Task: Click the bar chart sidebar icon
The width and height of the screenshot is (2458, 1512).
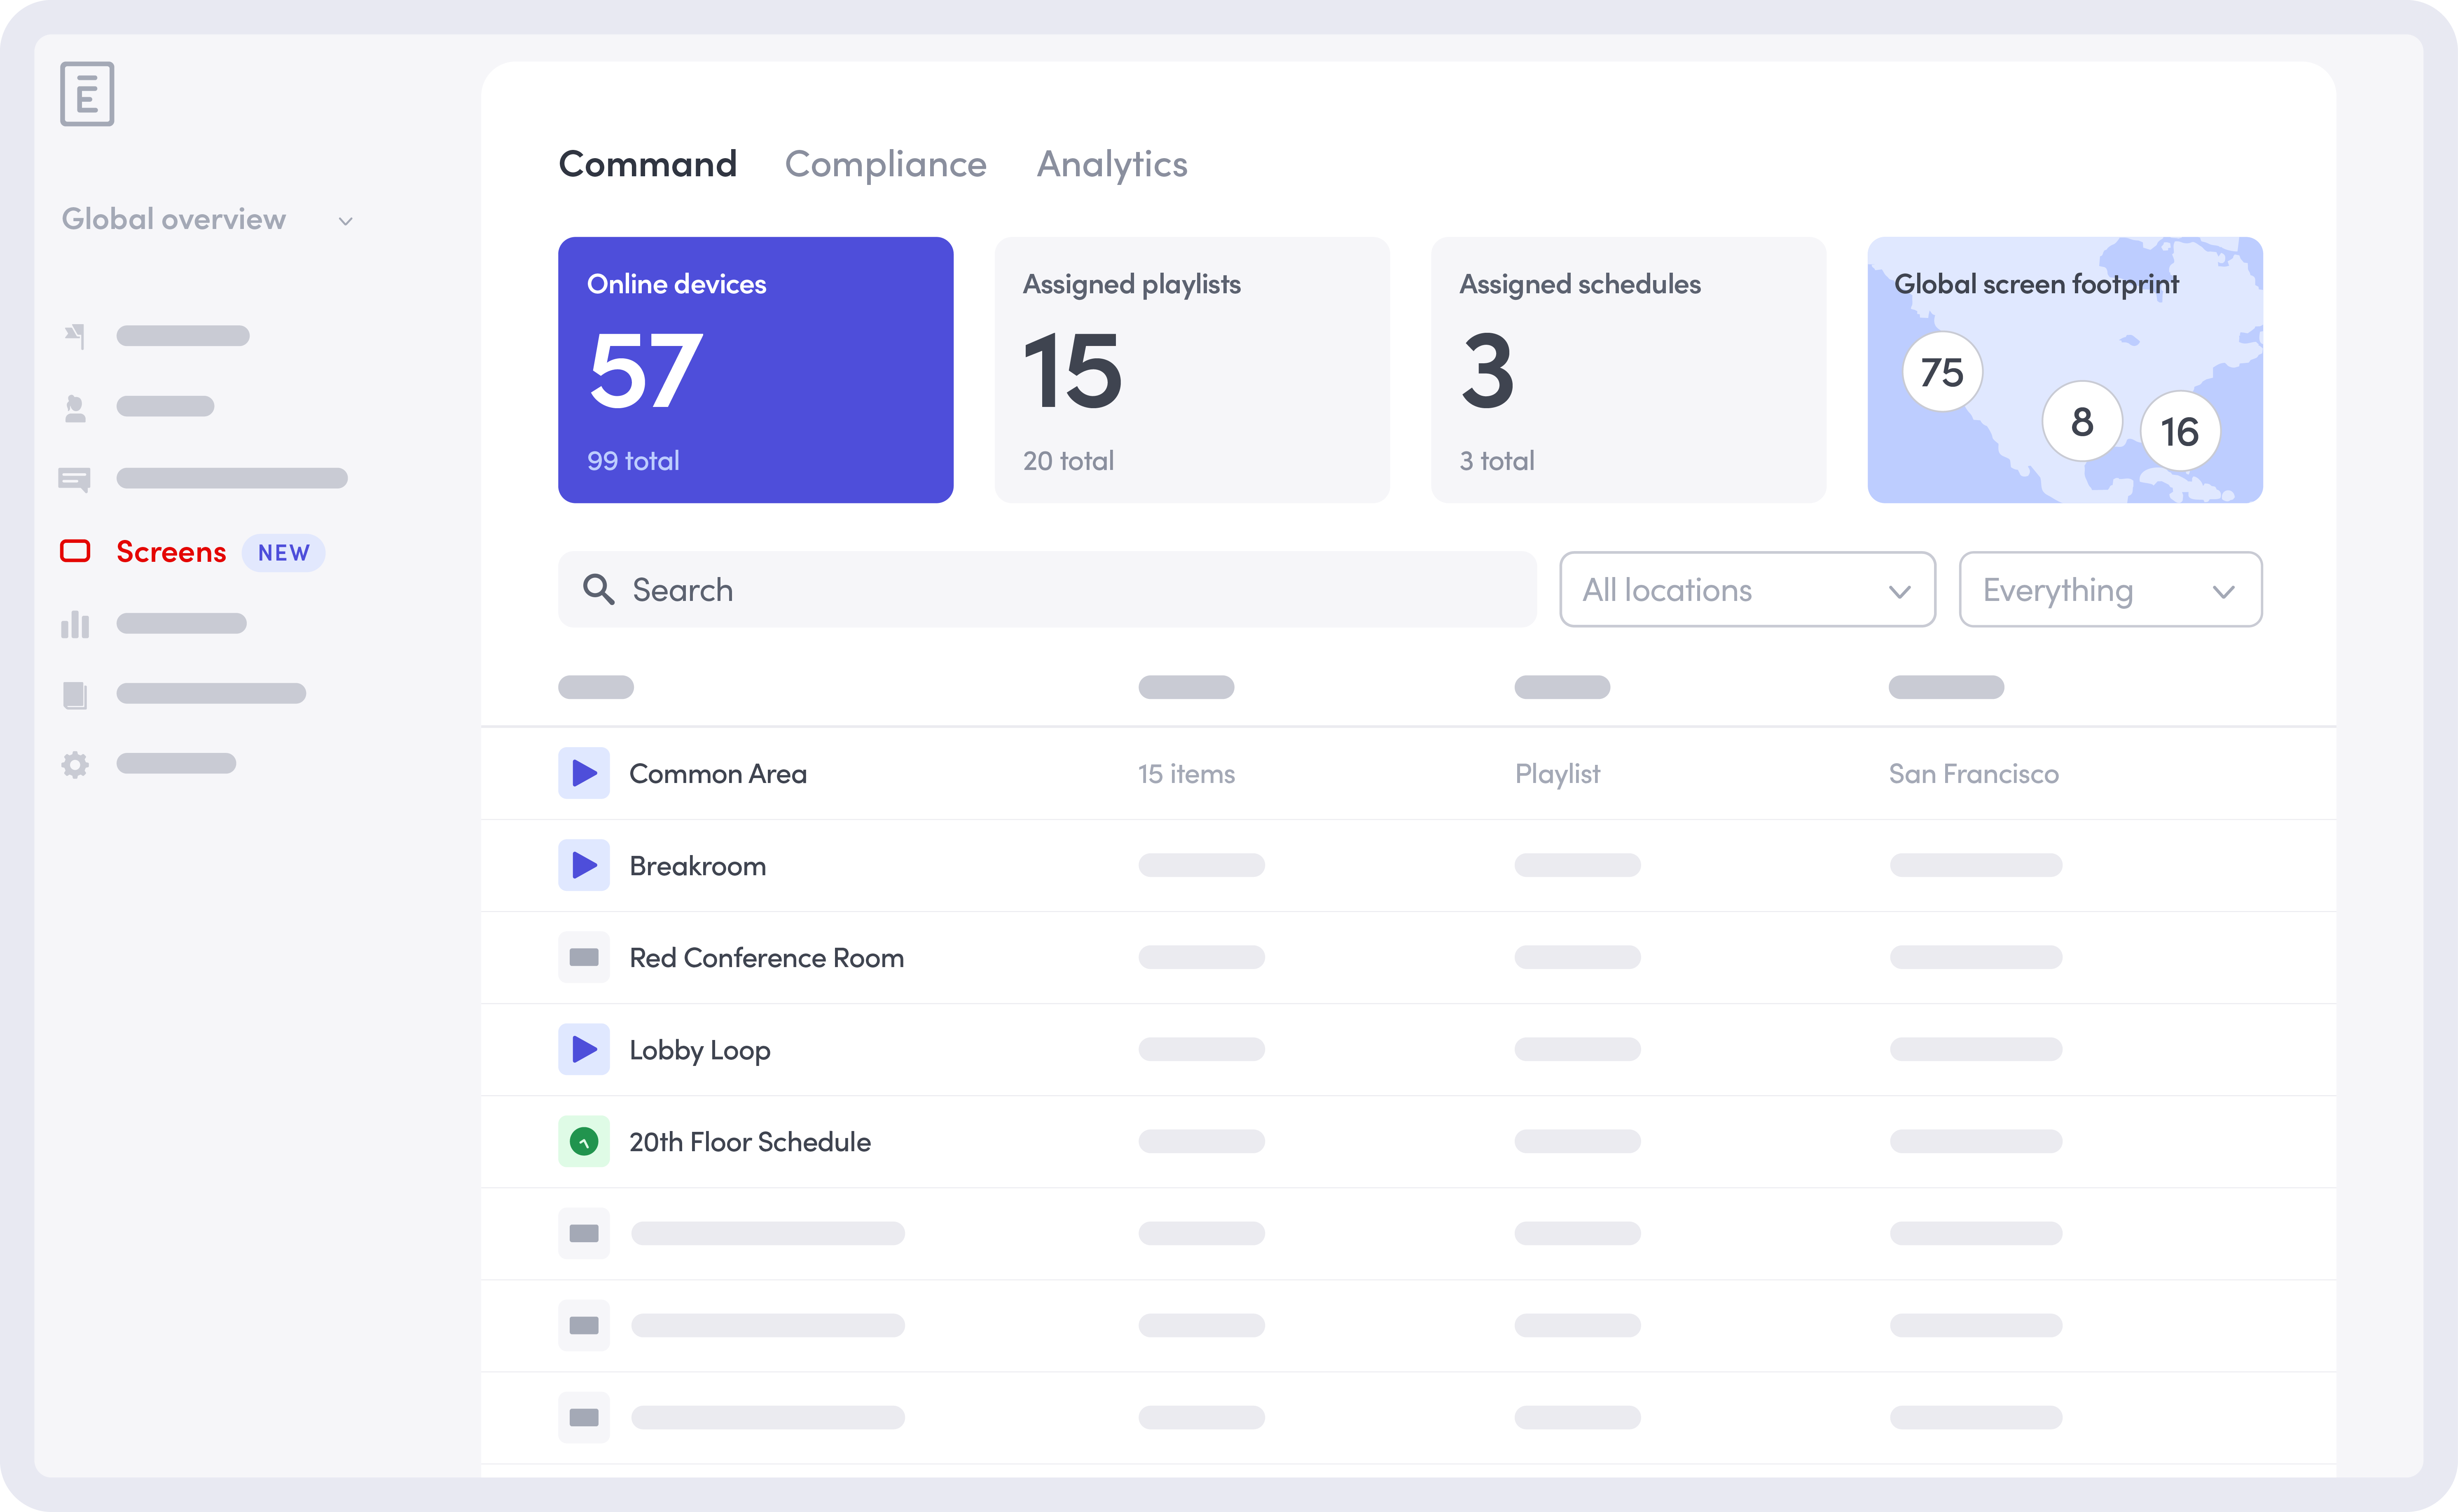Action: [75, 624]
